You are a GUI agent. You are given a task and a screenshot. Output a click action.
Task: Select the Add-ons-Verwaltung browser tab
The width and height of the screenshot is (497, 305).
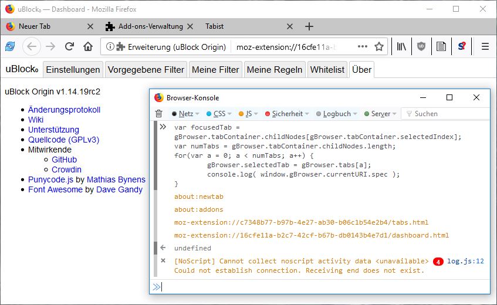click(150, 26)
